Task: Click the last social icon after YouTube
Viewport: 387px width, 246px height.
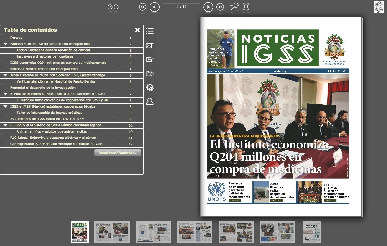Action: tap(344, 71)
